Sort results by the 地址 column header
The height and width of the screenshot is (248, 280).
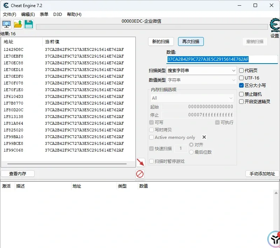22,42
